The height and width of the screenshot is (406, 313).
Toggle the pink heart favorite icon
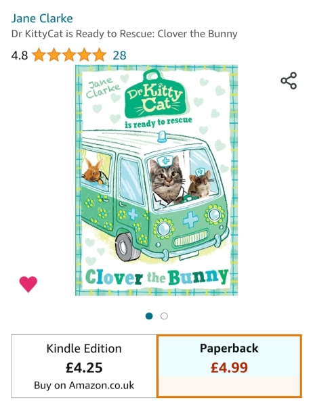pyautogui.click(x=28, y=284)
